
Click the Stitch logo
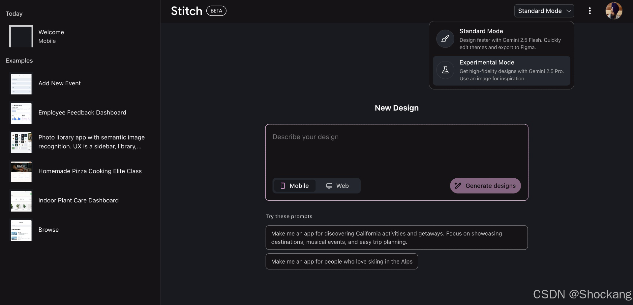187,11
